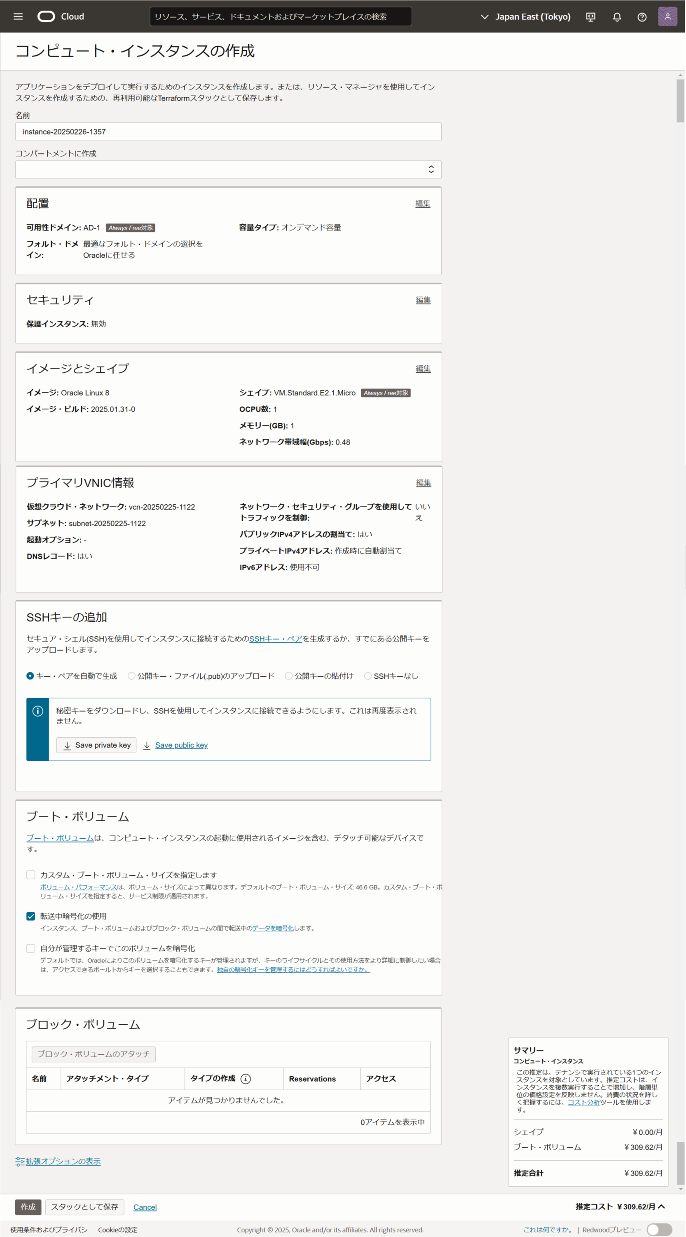The height and width of the screenshot is (1237, 686).
Task: Click the sliders icon beside 拡張オプションの表示
Action: click(20, 1161)
